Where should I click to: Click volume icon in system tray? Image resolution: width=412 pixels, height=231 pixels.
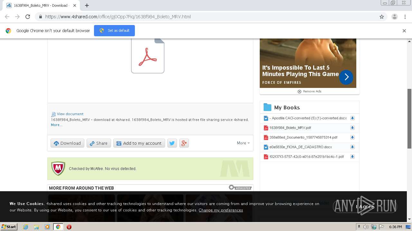[x=366, y=227]
